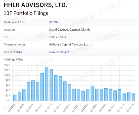The height and width of the screenshot is (115, 139).
Task: Click the Q4 2020 bar in the chart
Action: (x=51, y=85)
